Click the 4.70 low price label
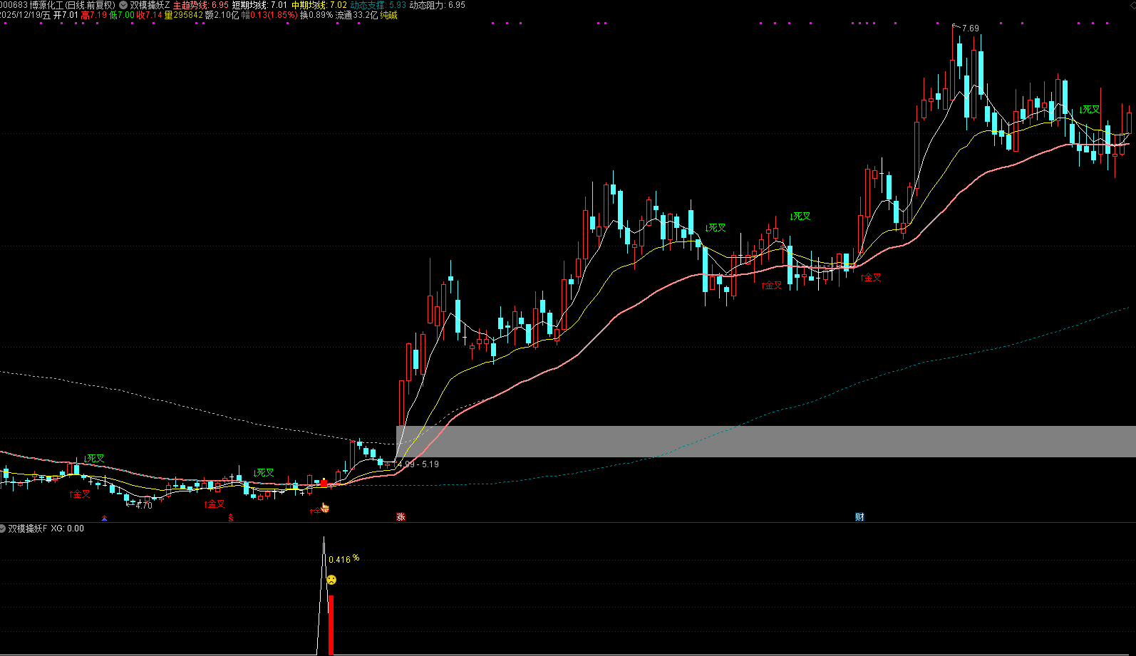Viewport: 1136px width, 656px height. (143, 505)
